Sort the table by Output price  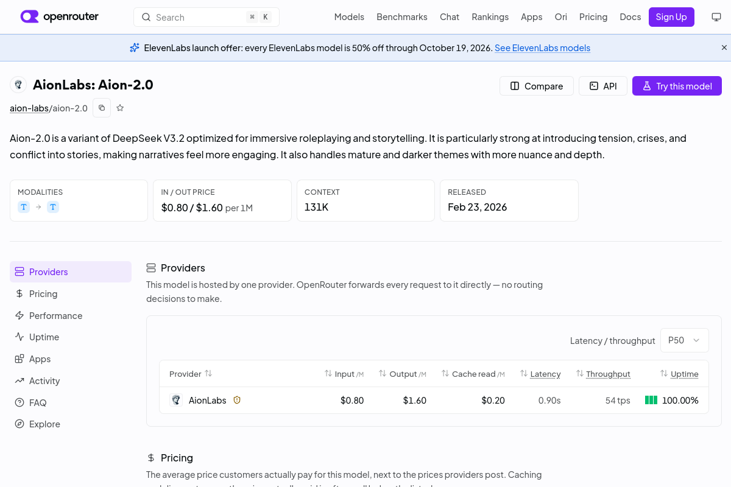[403, 374]
